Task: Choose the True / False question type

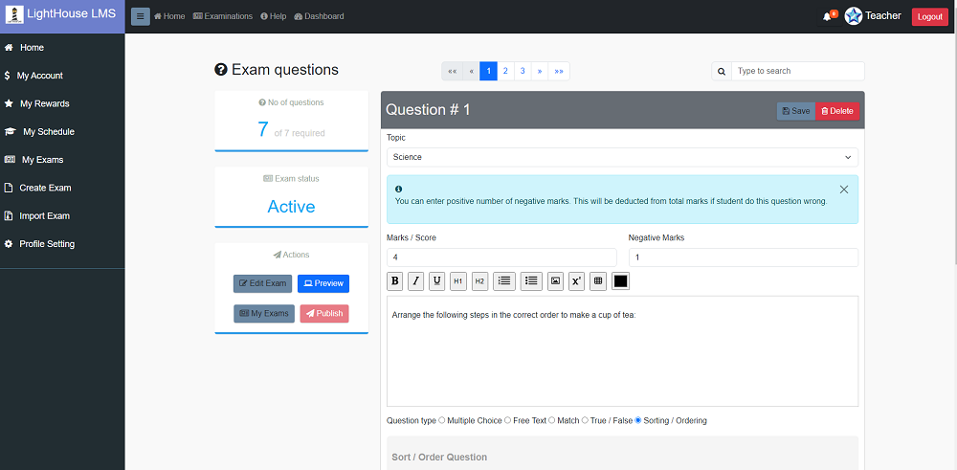Action: tap(586, 420)
